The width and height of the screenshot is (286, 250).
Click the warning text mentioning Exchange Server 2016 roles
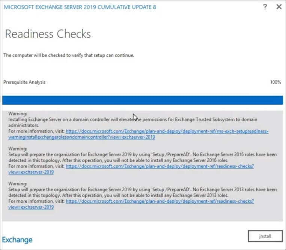[143, 158]
